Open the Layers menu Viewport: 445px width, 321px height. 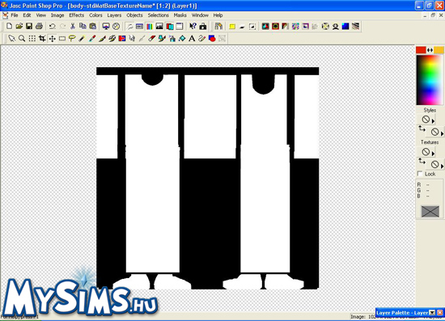pos(114,15)
